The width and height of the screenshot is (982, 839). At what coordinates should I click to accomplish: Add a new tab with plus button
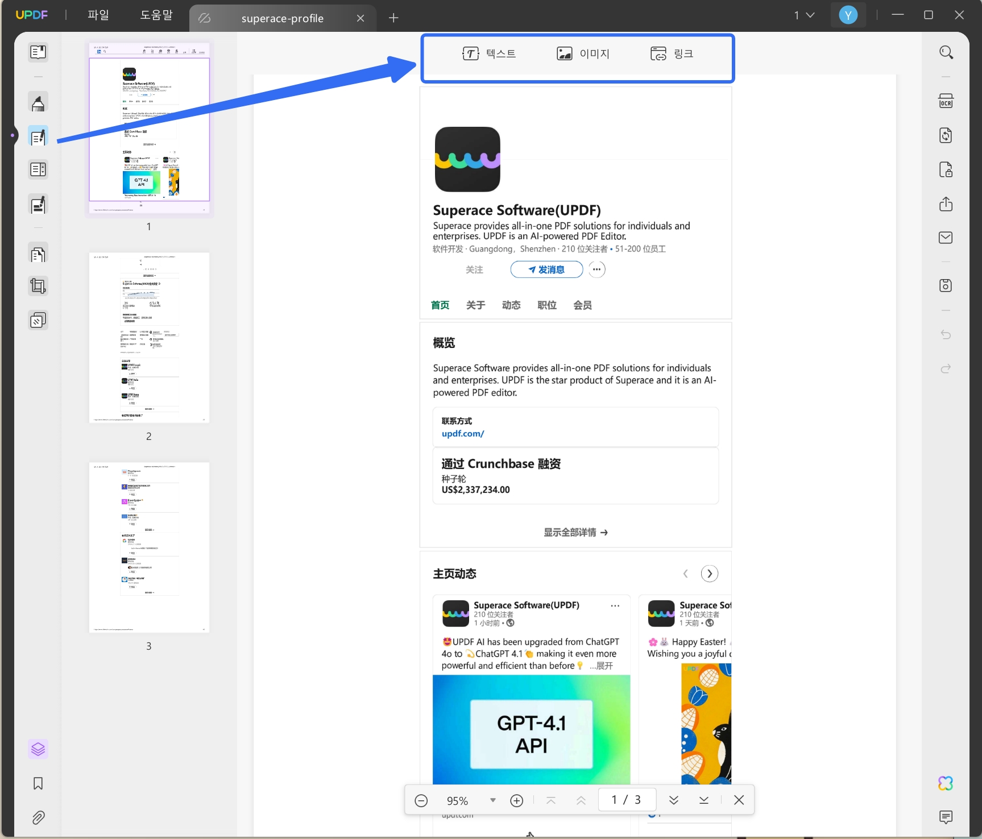[x=393, y=18]
